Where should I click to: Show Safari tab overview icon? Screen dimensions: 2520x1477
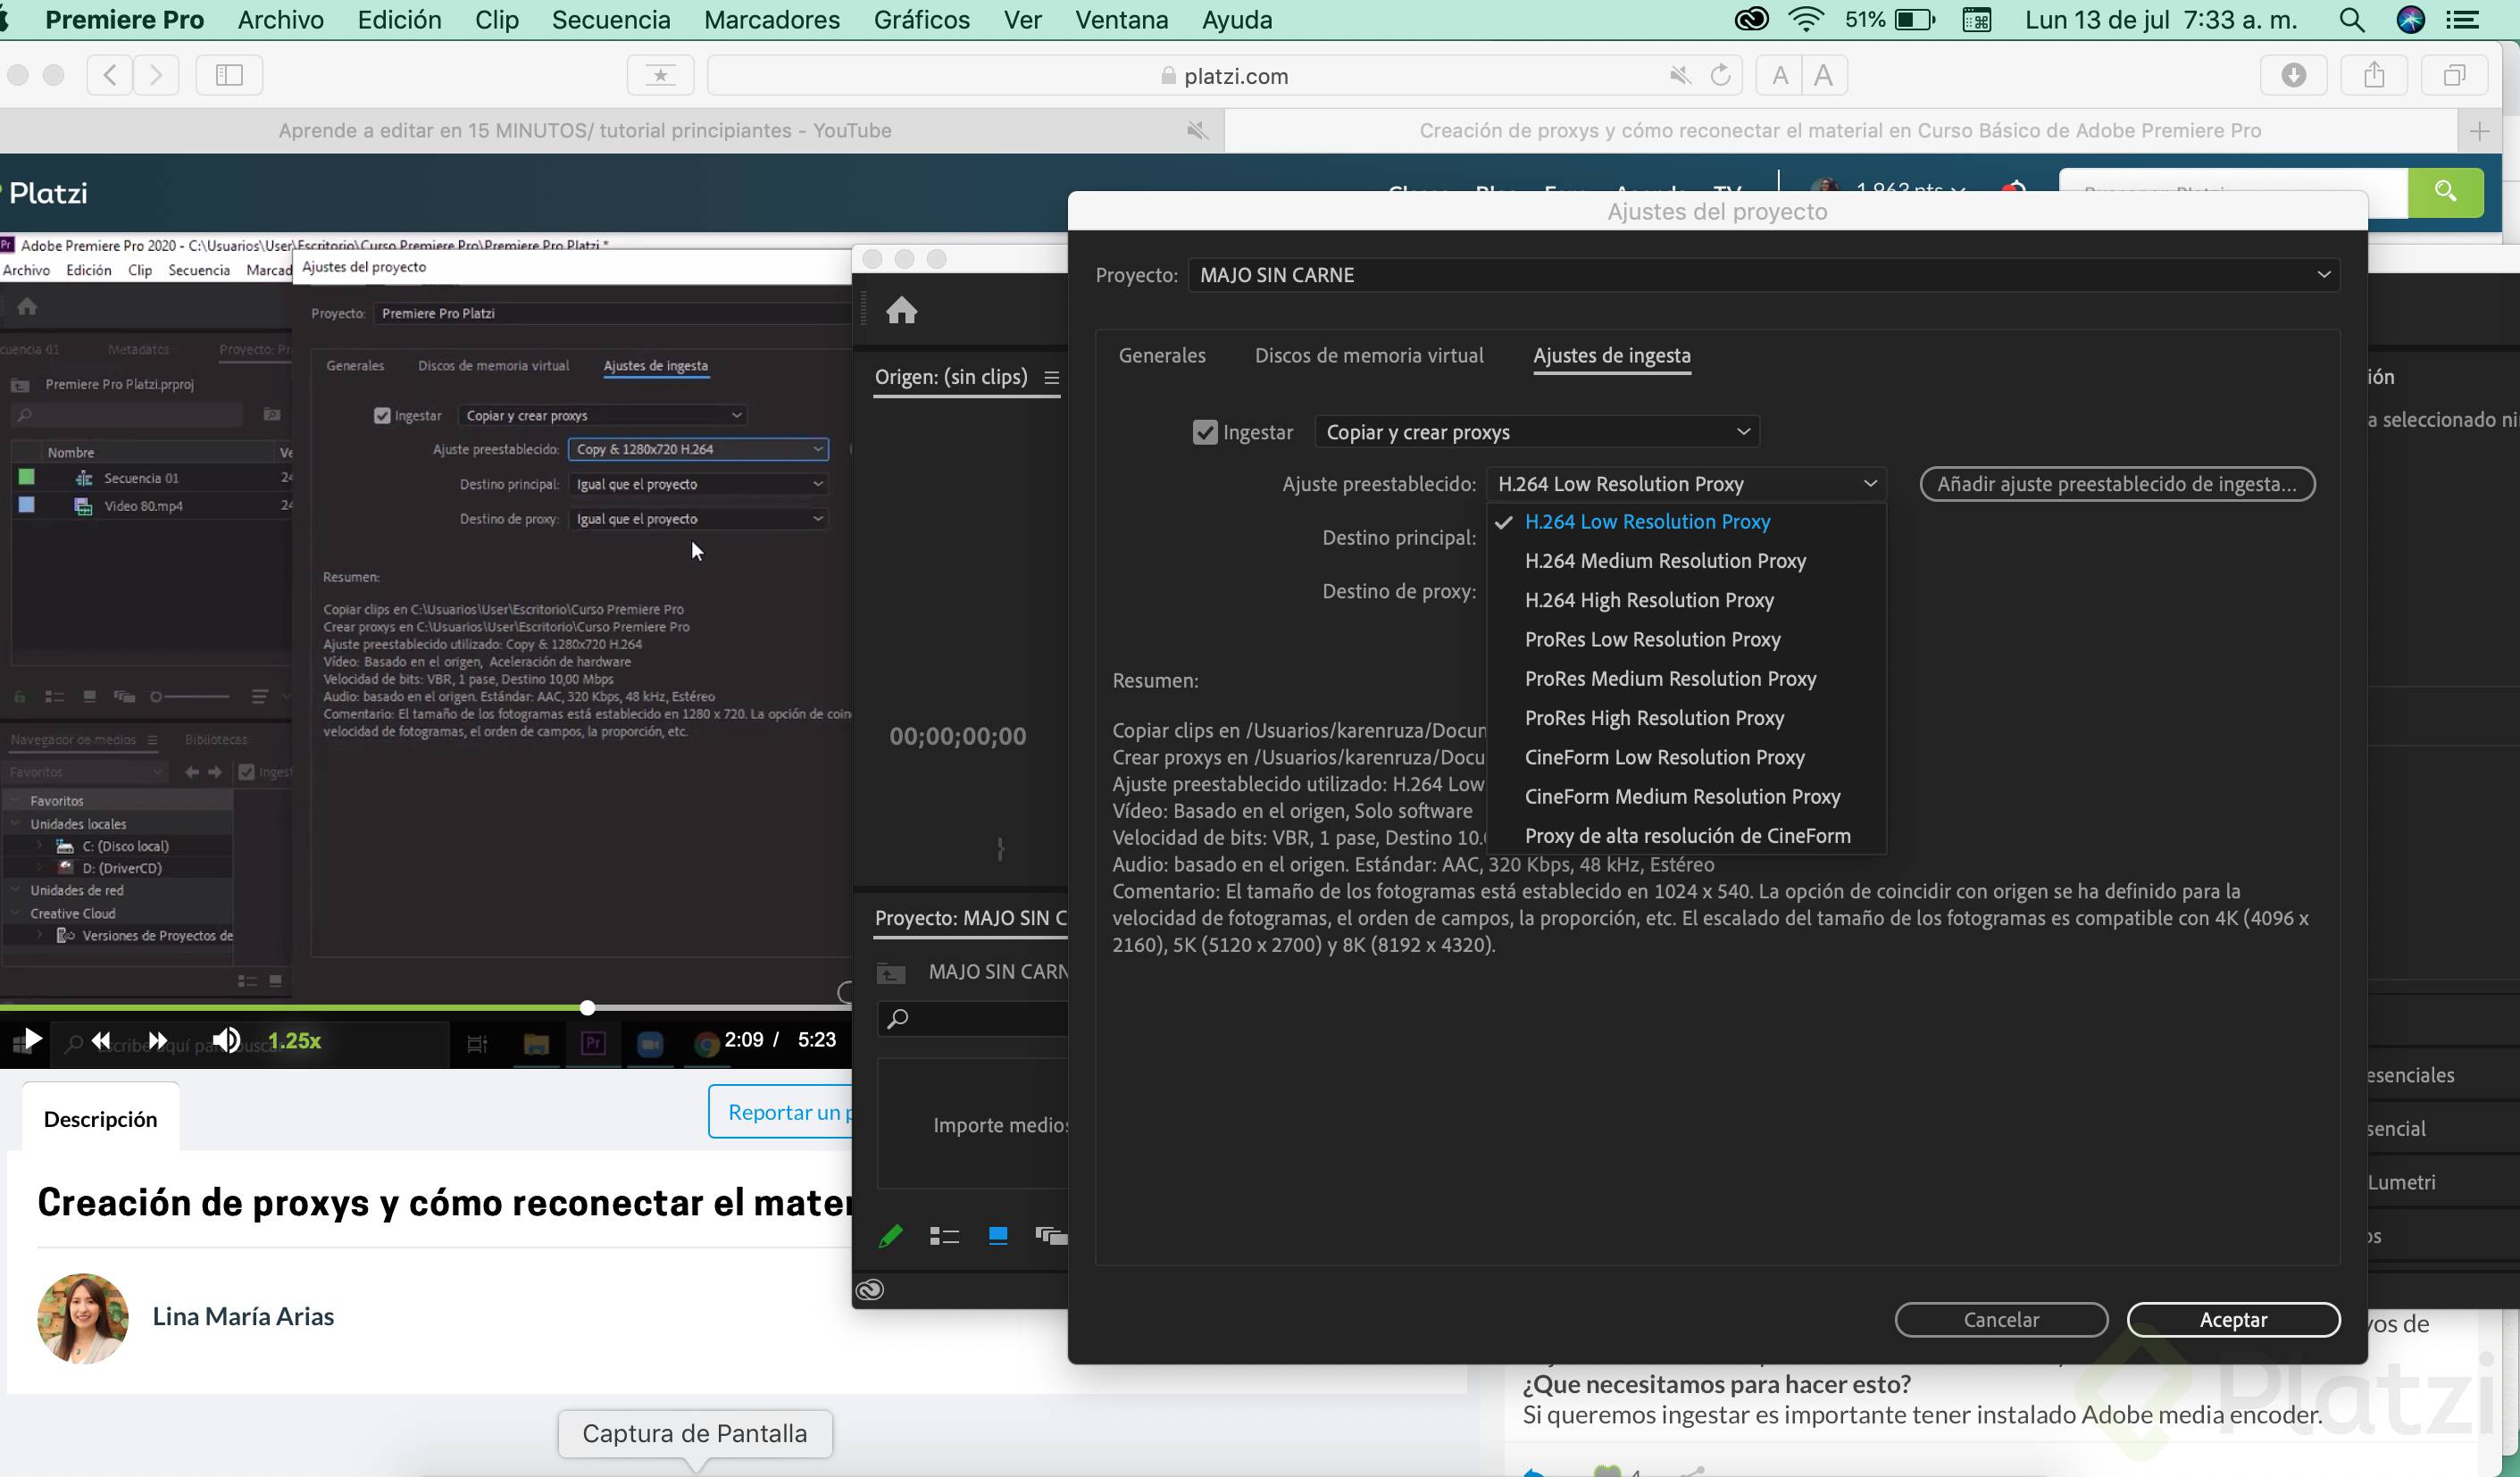[x=2454, y=75]
